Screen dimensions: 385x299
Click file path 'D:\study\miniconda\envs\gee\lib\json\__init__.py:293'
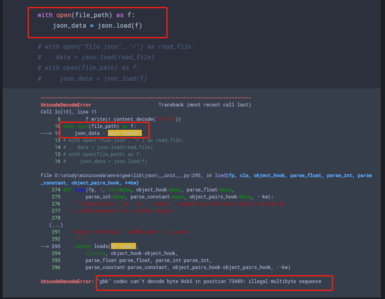pyautogui.click(x=127, y=175)
